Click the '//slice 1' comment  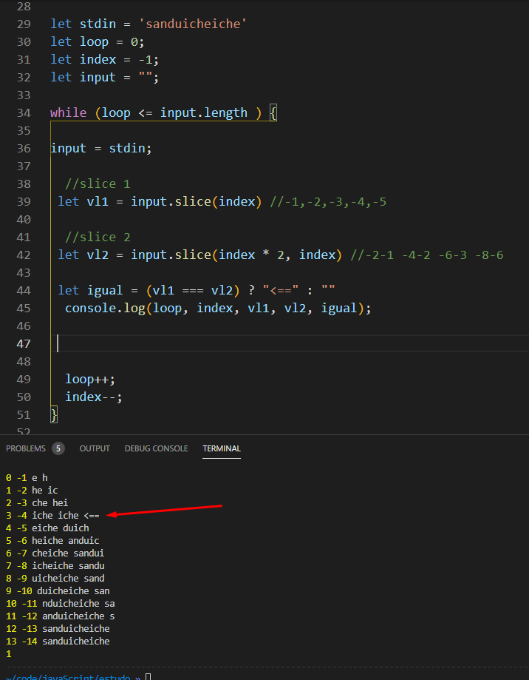click(98, 184)
